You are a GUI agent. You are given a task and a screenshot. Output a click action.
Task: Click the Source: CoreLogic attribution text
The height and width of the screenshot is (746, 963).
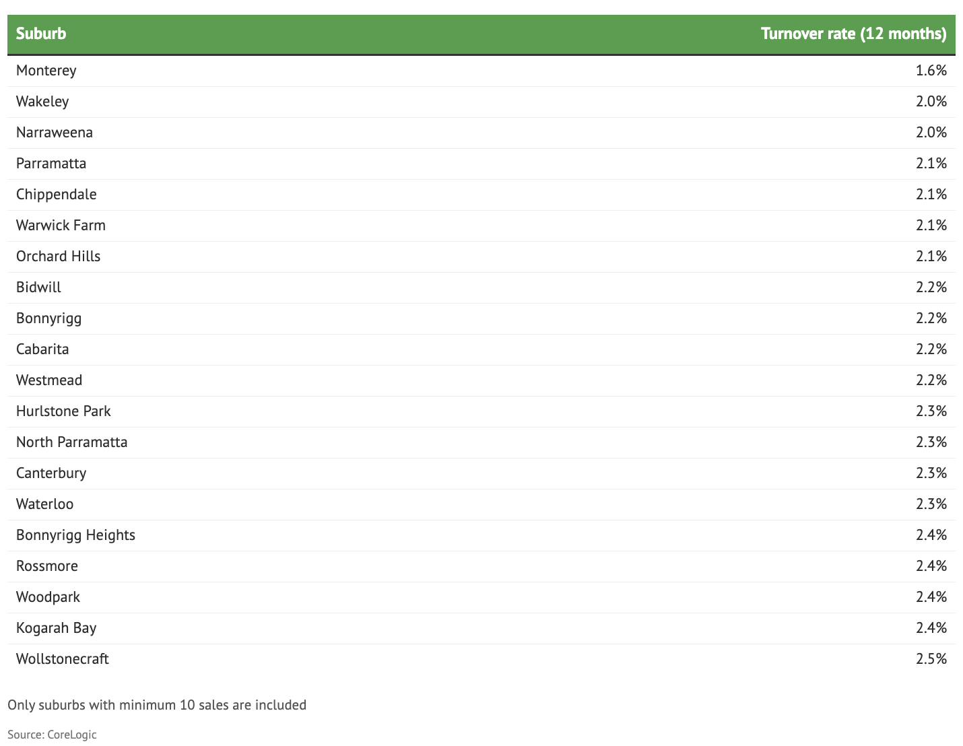pos(52,735)
